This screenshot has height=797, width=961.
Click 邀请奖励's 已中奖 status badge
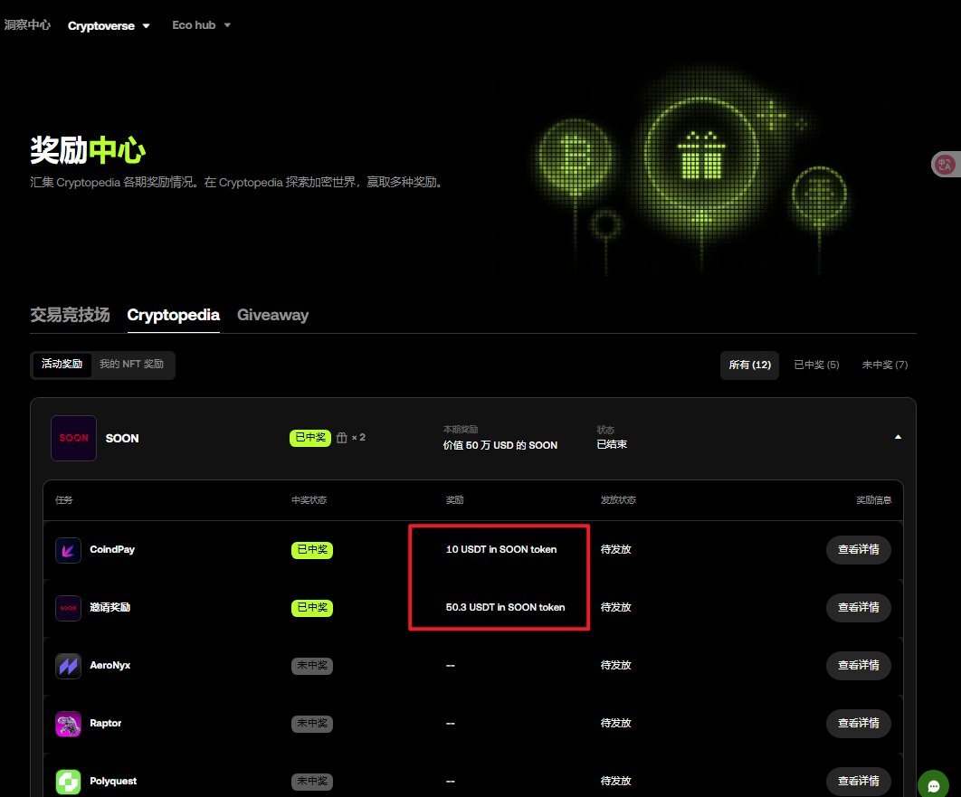click(x=312, y=608)
